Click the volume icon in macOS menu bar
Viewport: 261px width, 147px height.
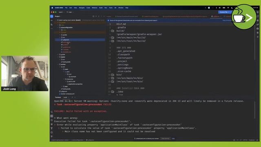tap(220, 8)
